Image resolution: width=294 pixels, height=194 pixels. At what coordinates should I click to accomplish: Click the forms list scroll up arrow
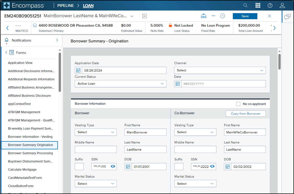[60, 50]
